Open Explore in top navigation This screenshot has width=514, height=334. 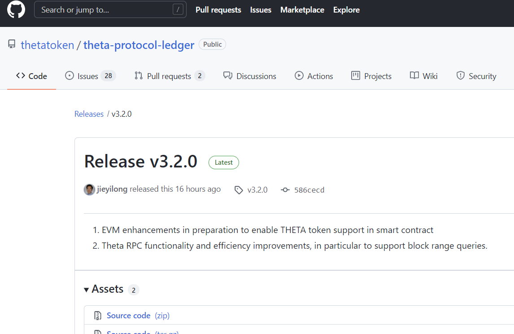click(x=346, y=10)
